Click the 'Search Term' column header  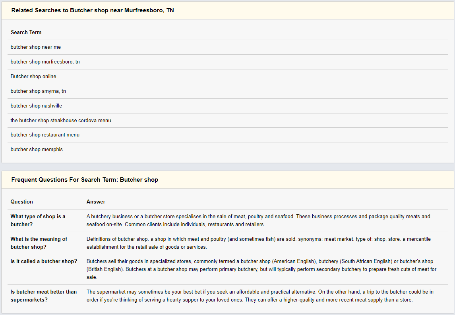coord(26,33)
